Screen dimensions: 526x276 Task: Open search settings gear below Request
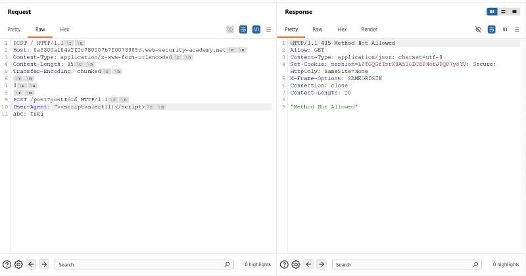tap(18, 264)
